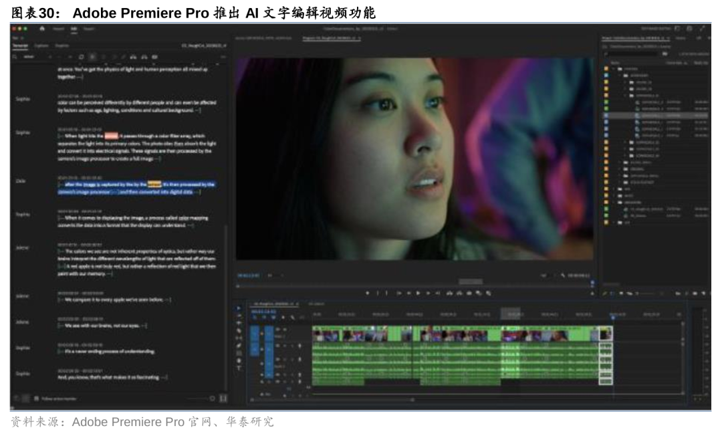722x434 pixels.
Task: Click transcript line "It's a never ending process of understanding."
Action: point(110,352)
